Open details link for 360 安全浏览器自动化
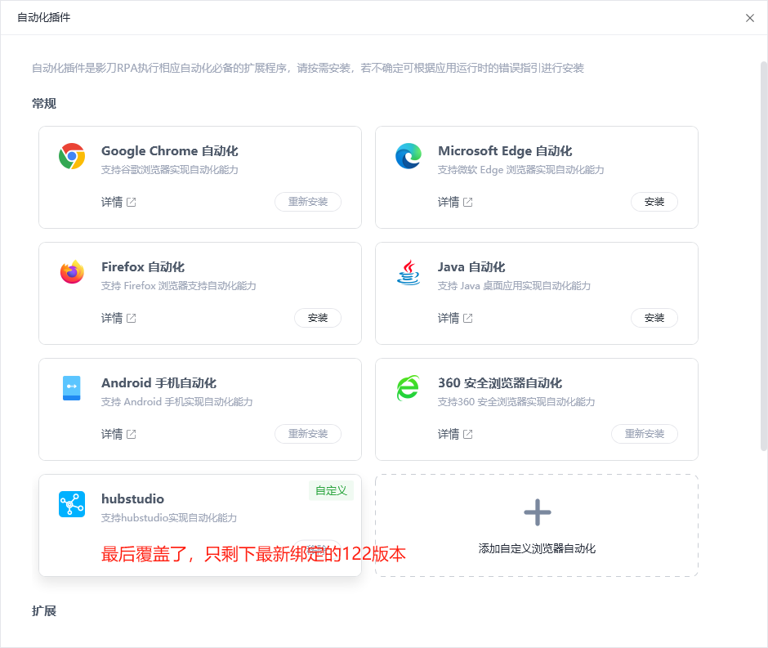 tap(455, 434)
